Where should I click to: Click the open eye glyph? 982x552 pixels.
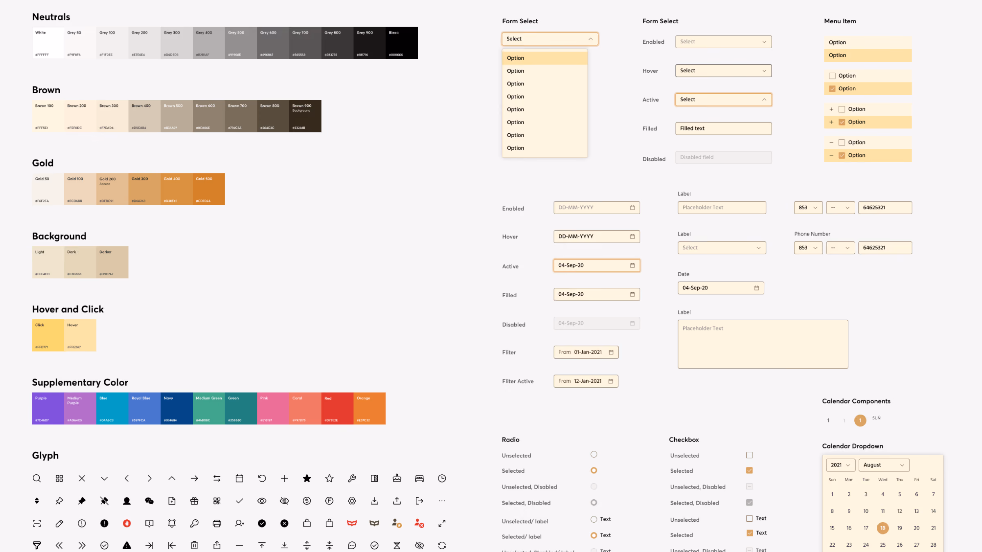coord(262,501)
